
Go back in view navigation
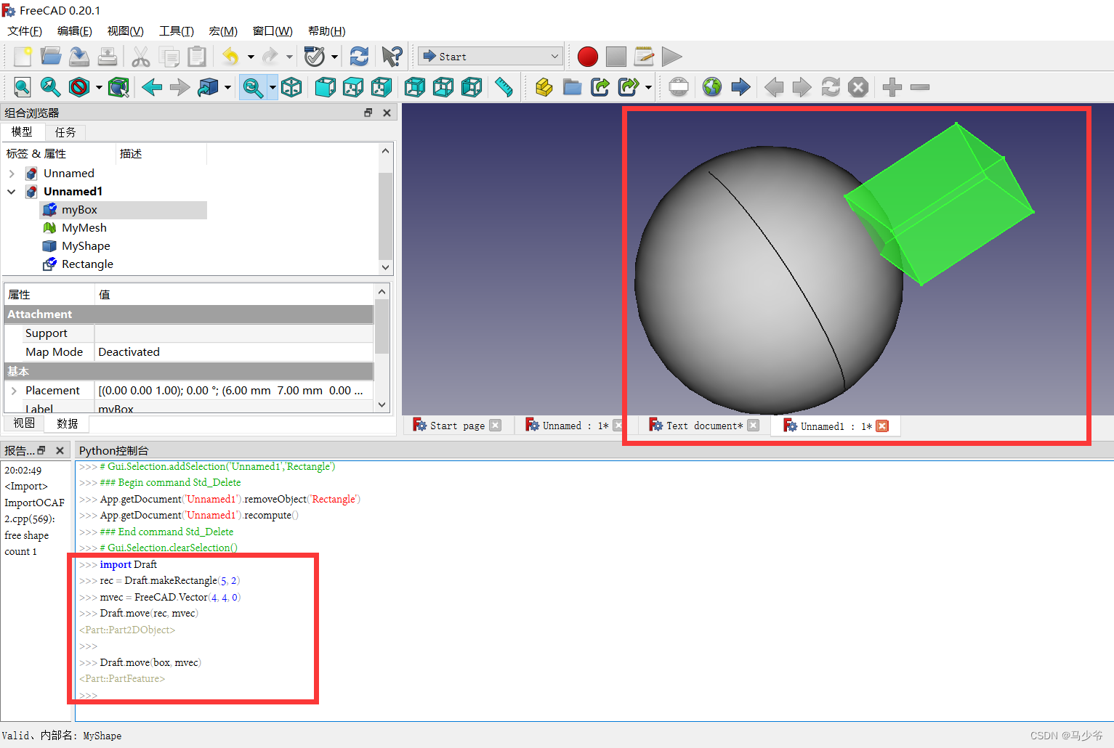point(152,87)
